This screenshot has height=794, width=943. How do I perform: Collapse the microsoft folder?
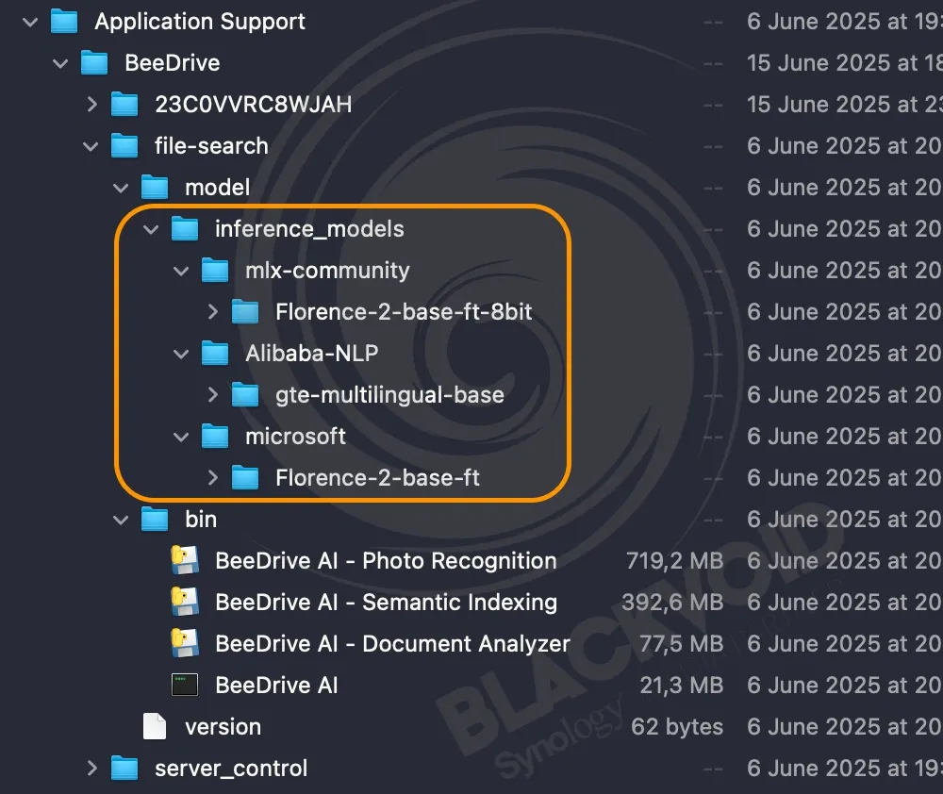click(x=182, y=437)
